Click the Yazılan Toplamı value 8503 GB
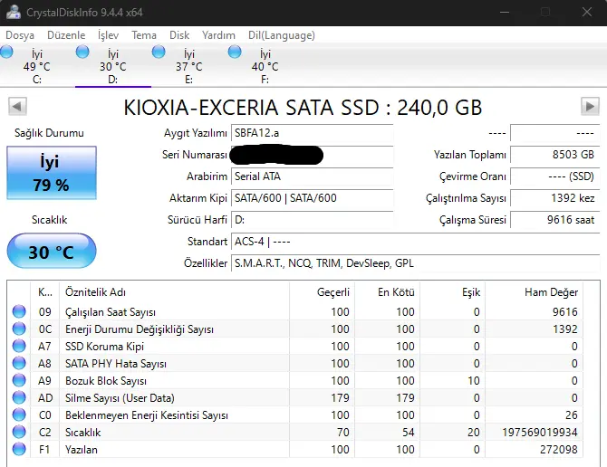Screen dimensions: 607x467 (x=555, y=155)
